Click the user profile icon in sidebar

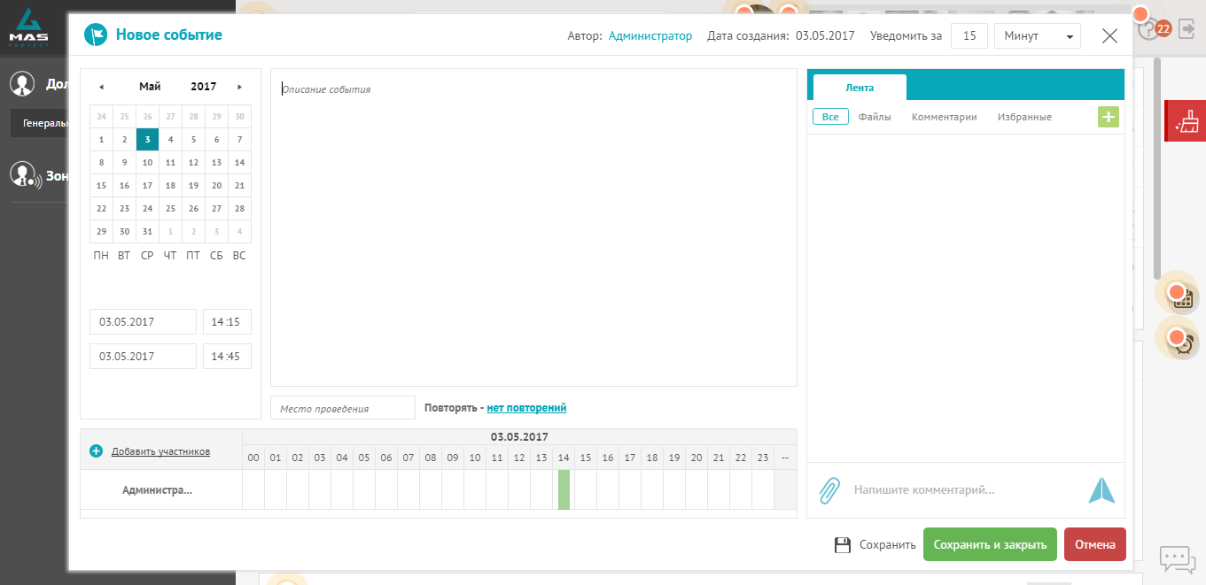(x=22, y=84)
